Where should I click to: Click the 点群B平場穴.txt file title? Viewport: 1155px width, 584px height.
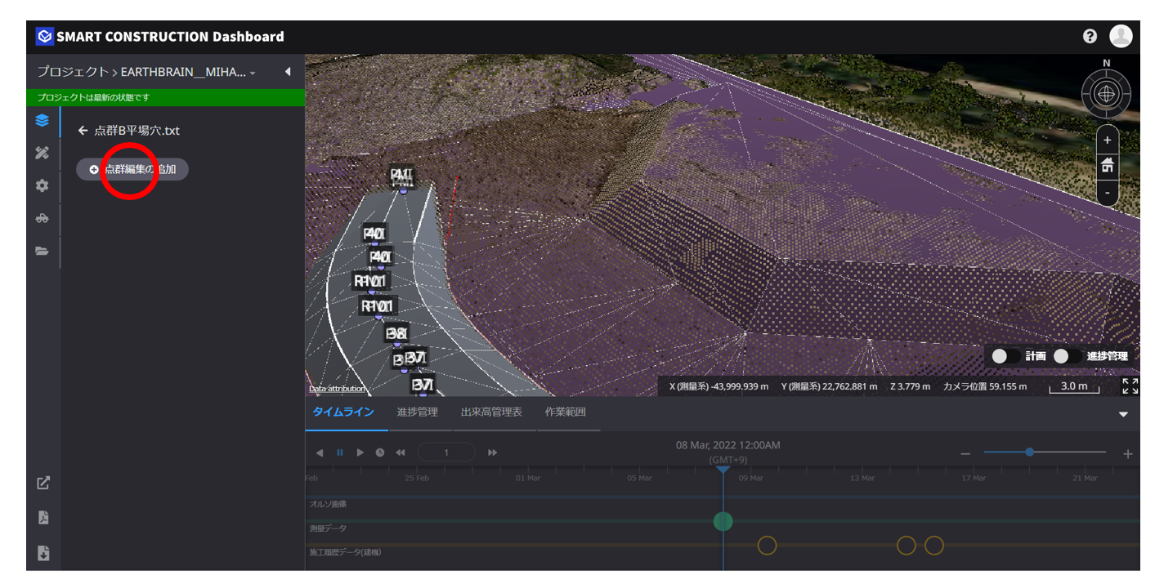point(137,131)
